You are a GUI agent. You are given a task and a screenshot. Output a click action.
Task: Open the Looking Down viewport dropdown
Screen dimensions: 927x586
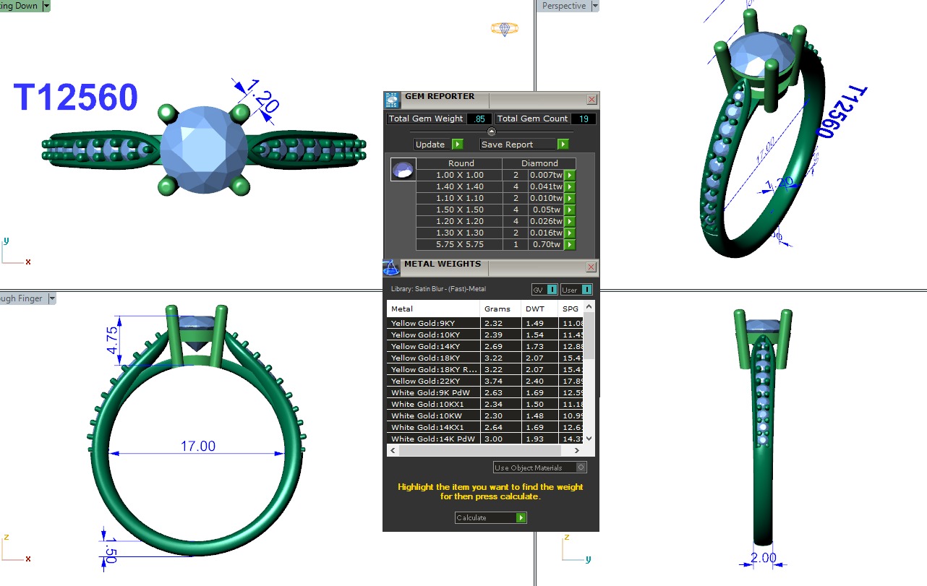pyautogui.click(x=46, y=6)
